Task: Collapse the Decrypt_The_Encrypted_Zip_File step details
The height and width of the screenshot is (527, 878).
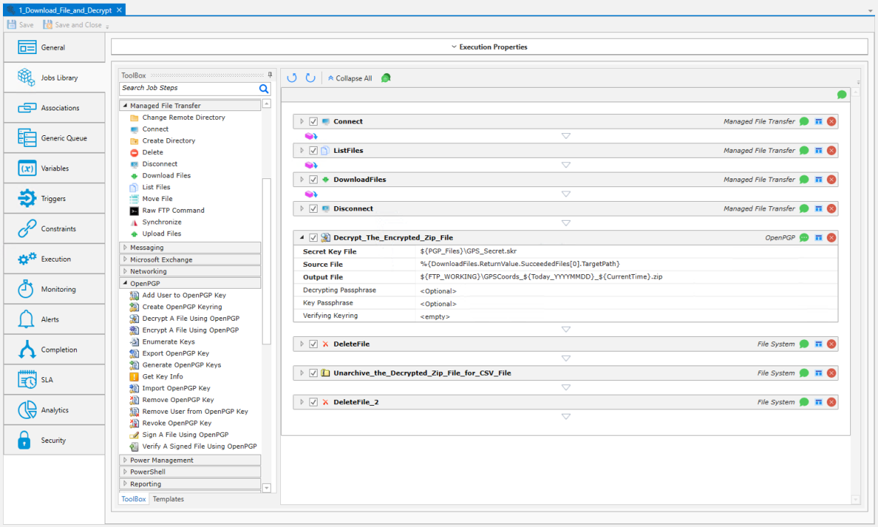Action: coord(301,238)
